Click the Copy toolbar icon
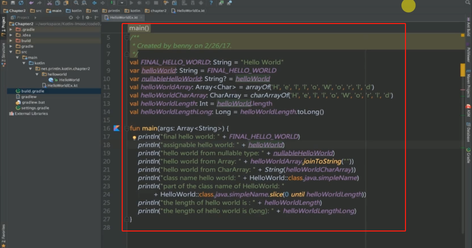Image resolution: width=472 pixels, height=248 pixels. click(58, 3)
